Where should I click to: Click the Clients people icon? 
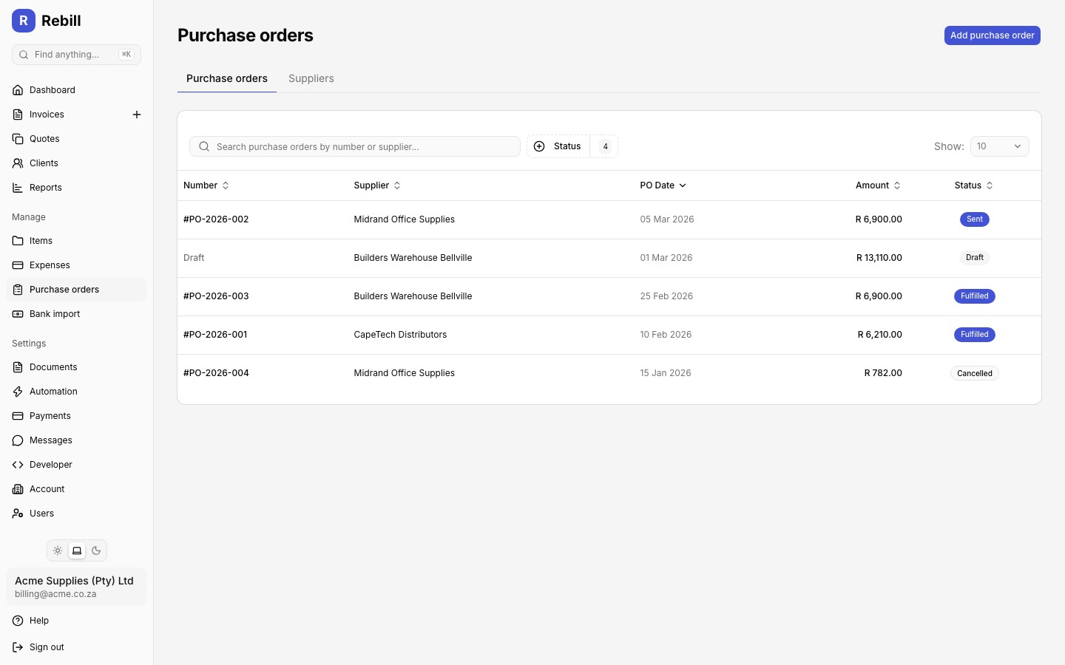click(18, 163)
